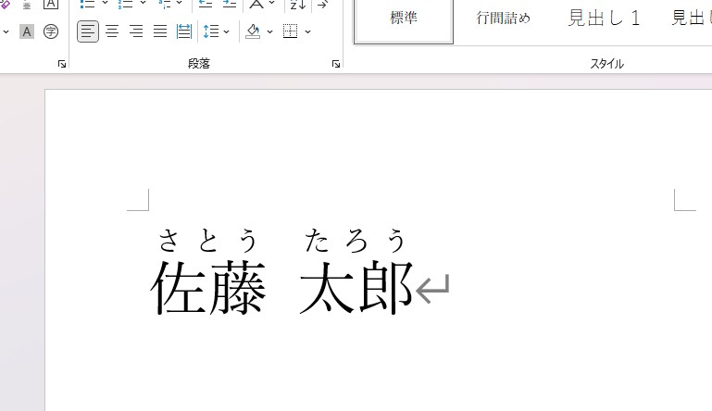Screen dimensions: 712x411
Task: Click the bulleted list icon
Action: pos(88,4)
